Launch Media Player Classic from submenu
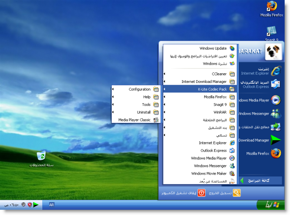 (x=136, y=120)
